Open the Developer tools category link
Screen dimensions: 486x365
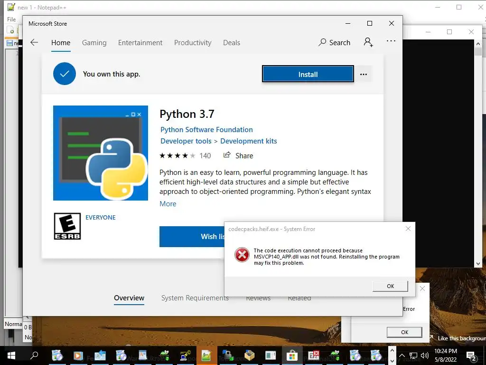click(x=186, y=141)
